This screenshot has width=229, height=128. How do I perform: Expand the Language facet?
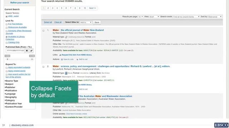[10, 94]
